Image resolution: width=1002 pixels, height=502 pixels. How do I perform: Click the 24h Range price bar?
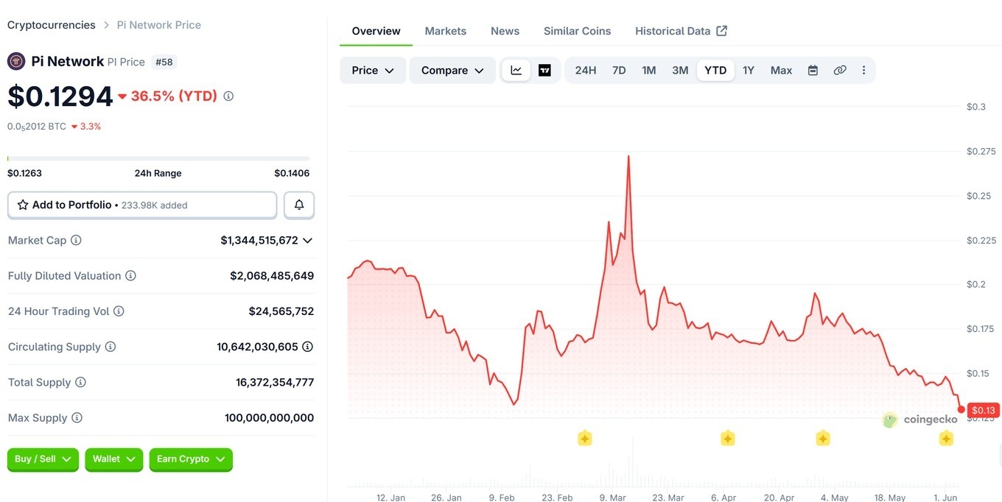158,158
